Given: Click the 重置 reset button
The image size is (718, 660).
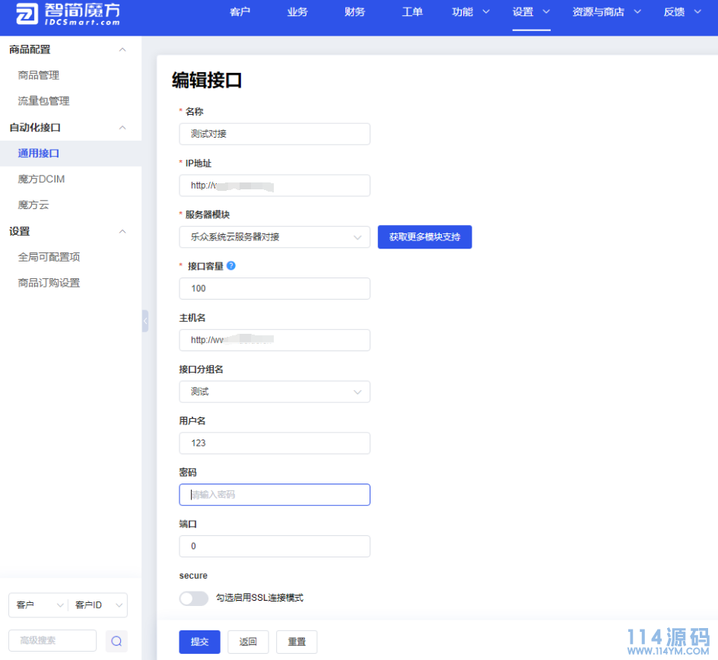Looking at the screenshot, I should pos(297,642).
